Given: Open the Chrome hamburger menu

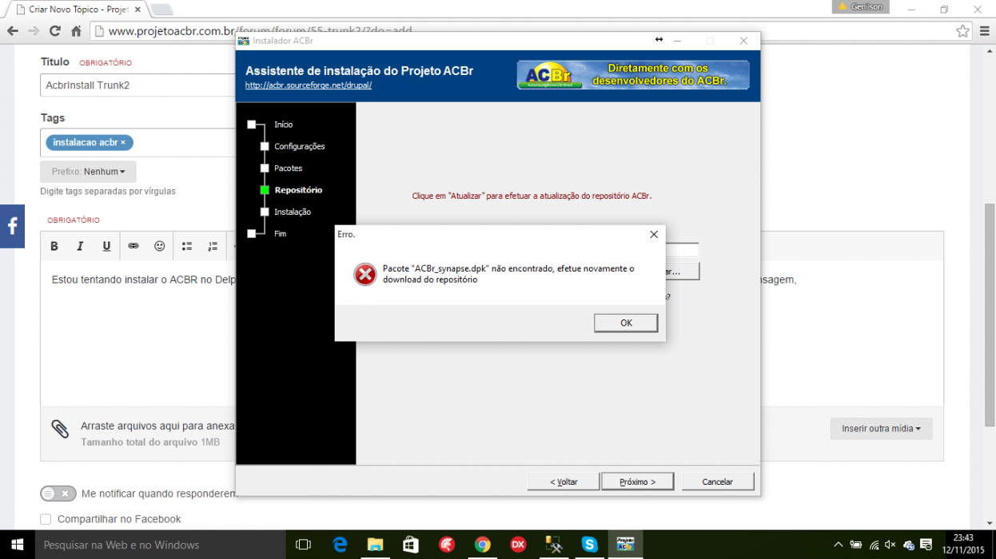Looking at the screenshot, I should (x=984, y=31).
